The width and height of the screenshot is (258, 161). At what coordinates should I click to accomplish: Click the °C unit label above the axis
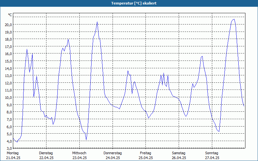point(10,15)
